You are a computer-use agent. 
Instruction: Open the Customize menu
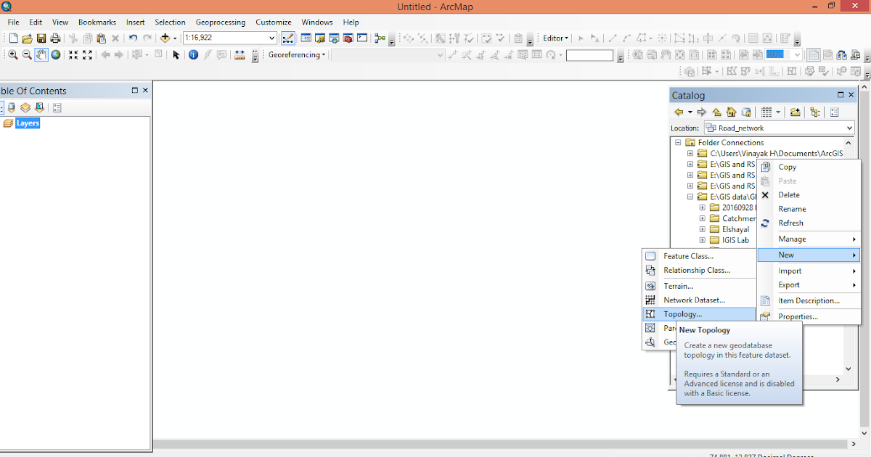(x=274, y=22)
